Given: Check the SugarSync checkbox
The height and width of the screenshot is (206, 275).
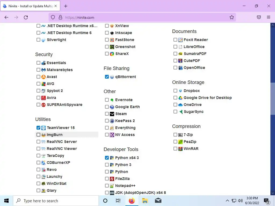Looking at the screenshot, I should pyautogui.click(x=175, y=112).
